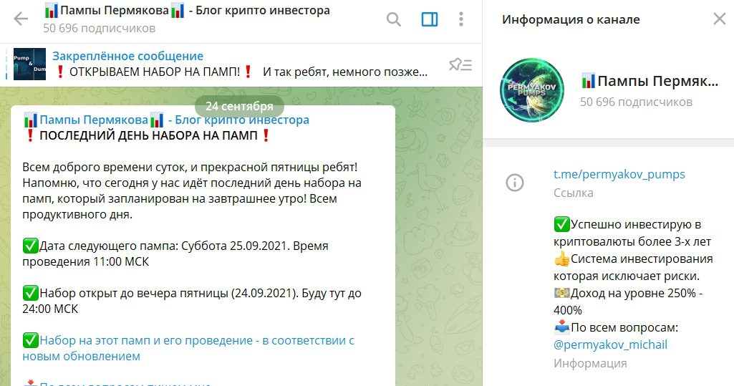Click the green checkmark before 'Дата следующего пампа'
734x386 pixels.
(30, 246)
